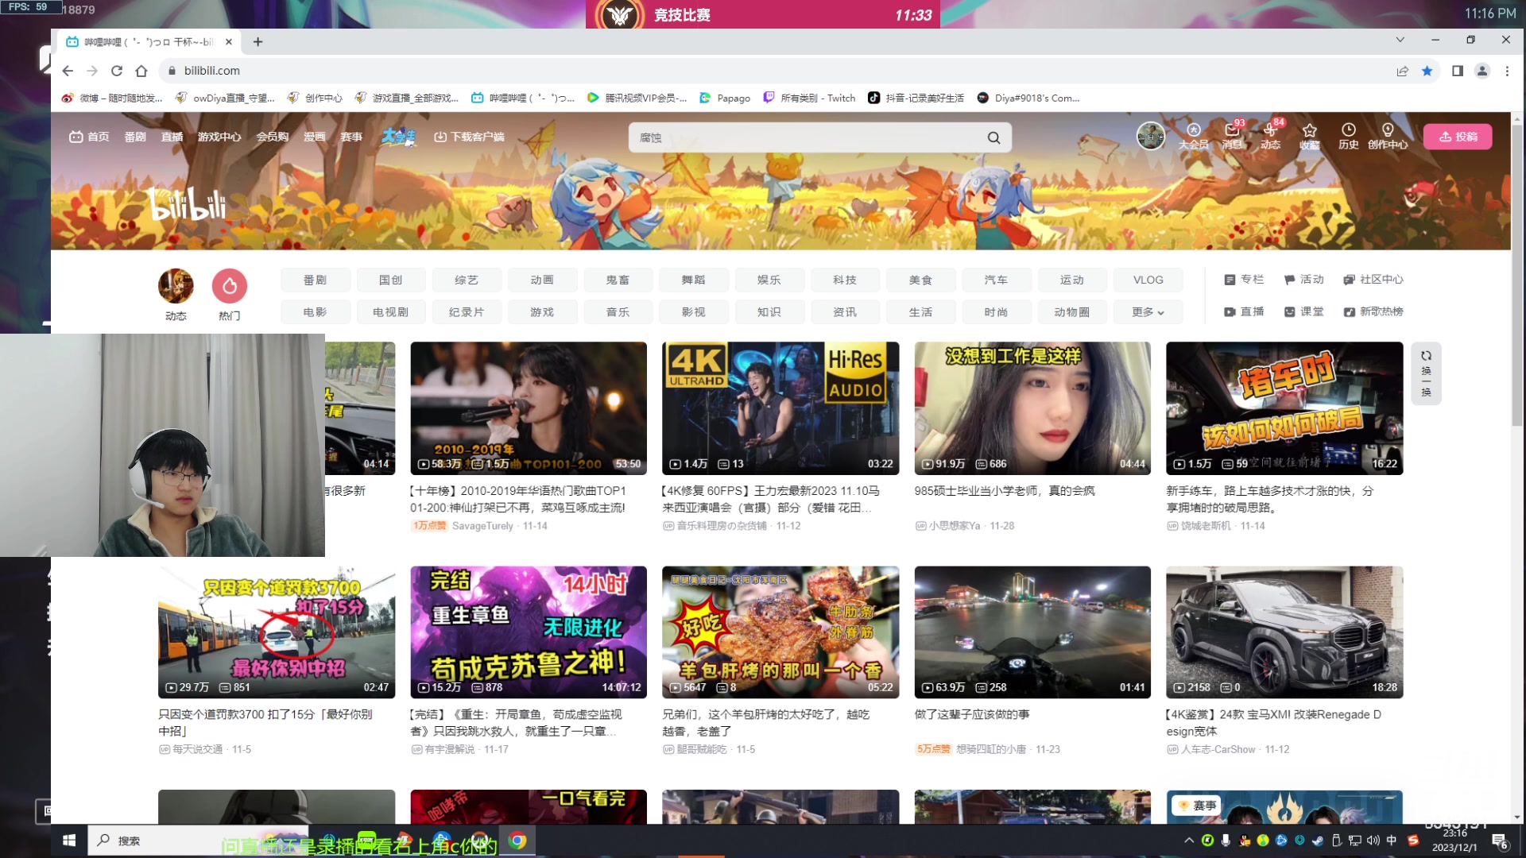
Task: Select the 纪录片 category button
Action: [x=467, y=312]
